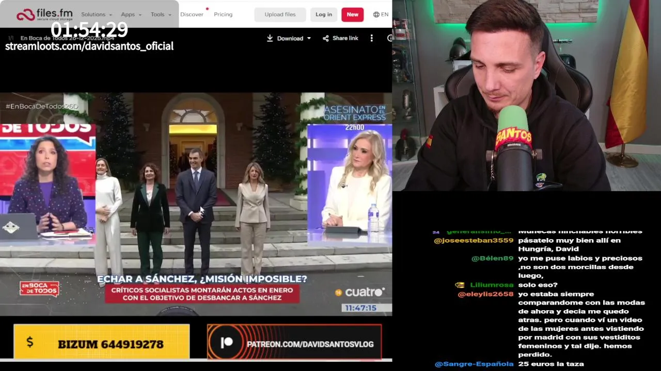Viewport: 661px width, 371px height.
Task: Open the Pricing page
Action: click(x=223, y=14)
